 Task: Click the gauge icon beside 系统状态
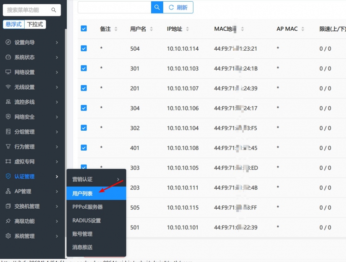(8, 57)
